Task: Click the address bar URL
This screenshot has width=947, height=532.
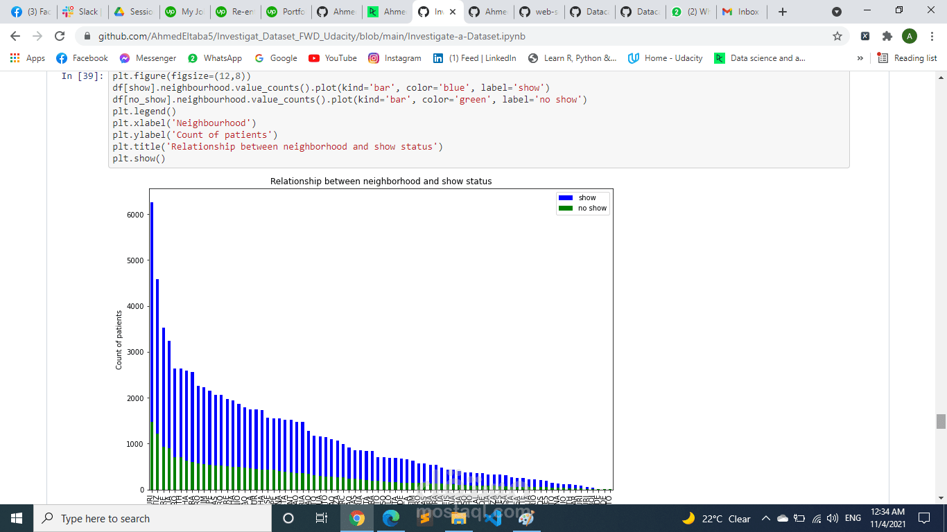Action: click(x=311, y=36)
